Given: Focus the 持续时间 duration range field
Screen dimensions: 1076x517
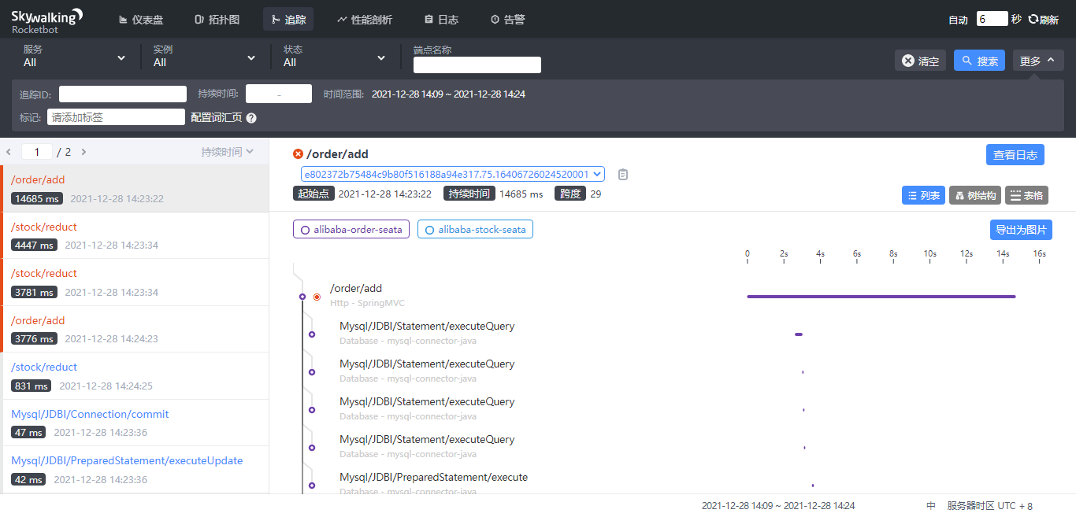Looking at the screenshot, I should point(279,94).
